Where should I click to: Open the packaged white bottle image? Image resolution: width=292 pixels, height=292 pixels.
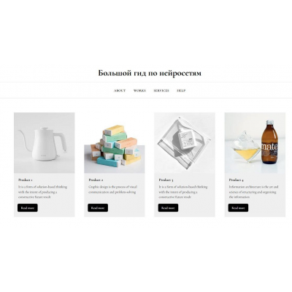(x=185, y=143)
